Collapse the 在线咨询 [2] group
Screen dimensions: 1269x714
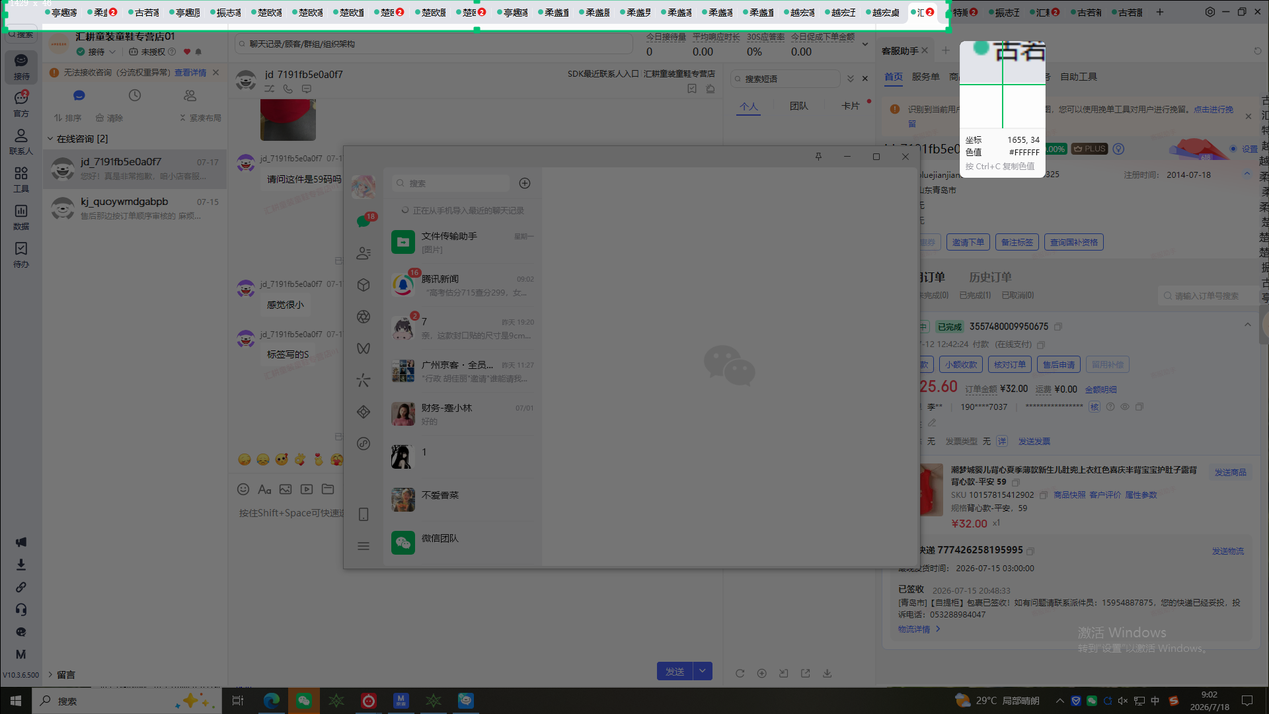click(50, 139)
